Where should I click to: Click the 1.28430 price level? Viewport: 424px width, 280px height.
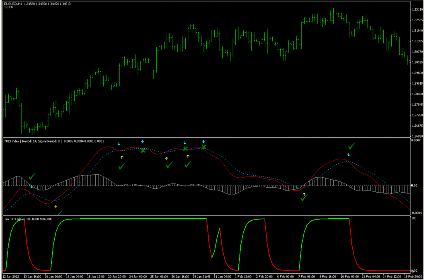(x=417, y=94)
